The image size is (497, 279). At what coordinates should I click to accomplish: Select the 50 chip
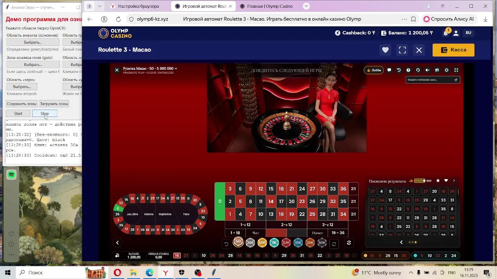pos(238,241)
